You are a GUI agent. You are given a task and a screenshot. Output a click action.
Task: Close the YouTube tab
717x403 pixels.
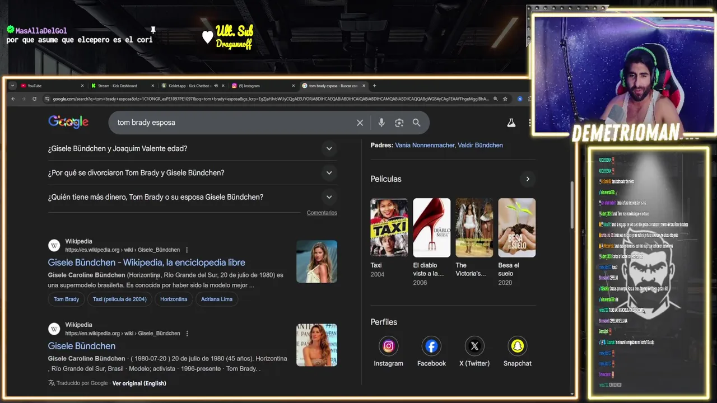click(82, 86)
